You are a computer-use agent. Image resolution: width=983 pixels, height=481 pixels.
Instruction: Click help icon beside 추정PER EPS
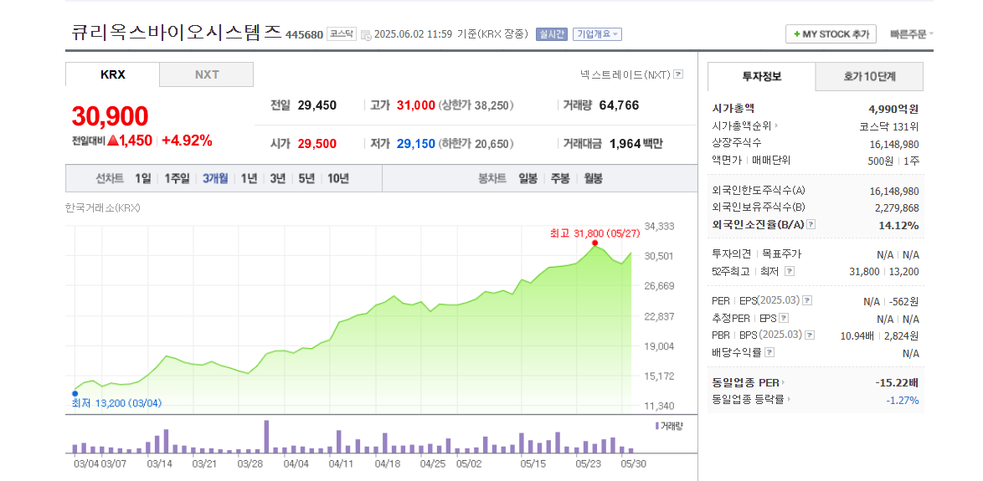(x=783, y=318)
